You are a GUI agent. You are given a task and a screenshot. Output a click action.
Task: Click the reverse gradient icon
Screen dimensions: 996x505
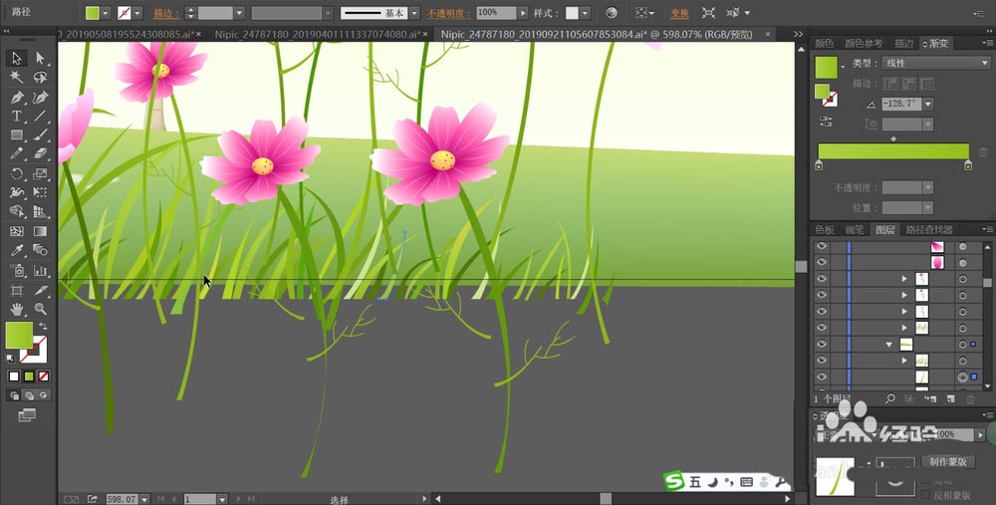coord(826,121)
